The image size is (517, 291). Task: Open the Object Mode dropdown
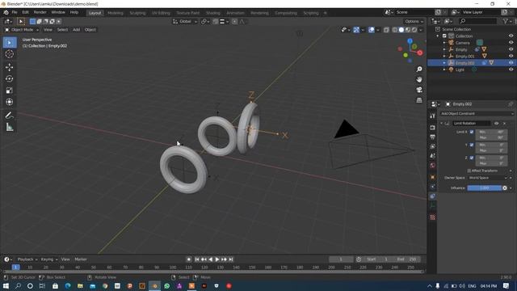22,30
